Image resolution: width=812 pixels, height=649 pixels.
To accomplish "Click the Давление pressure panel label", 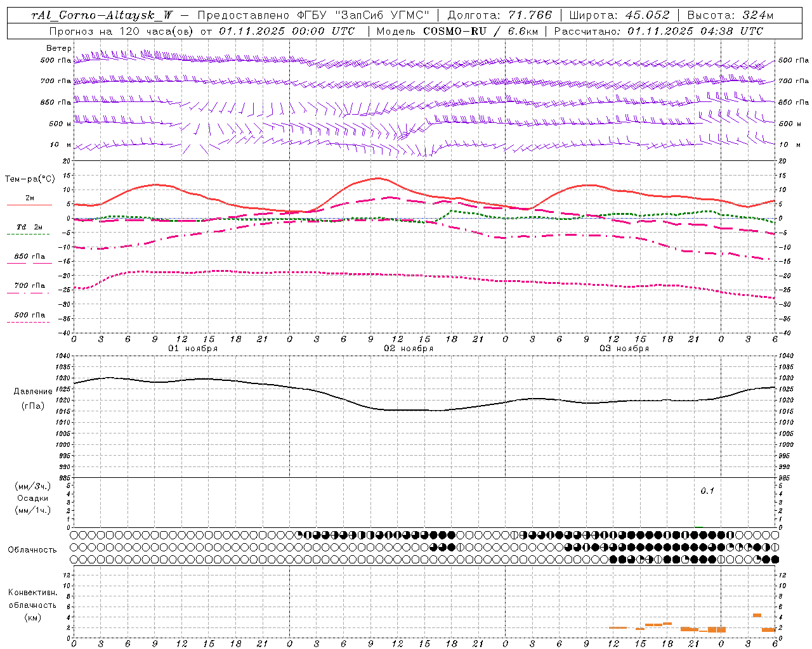I will (x=33, y=392).
